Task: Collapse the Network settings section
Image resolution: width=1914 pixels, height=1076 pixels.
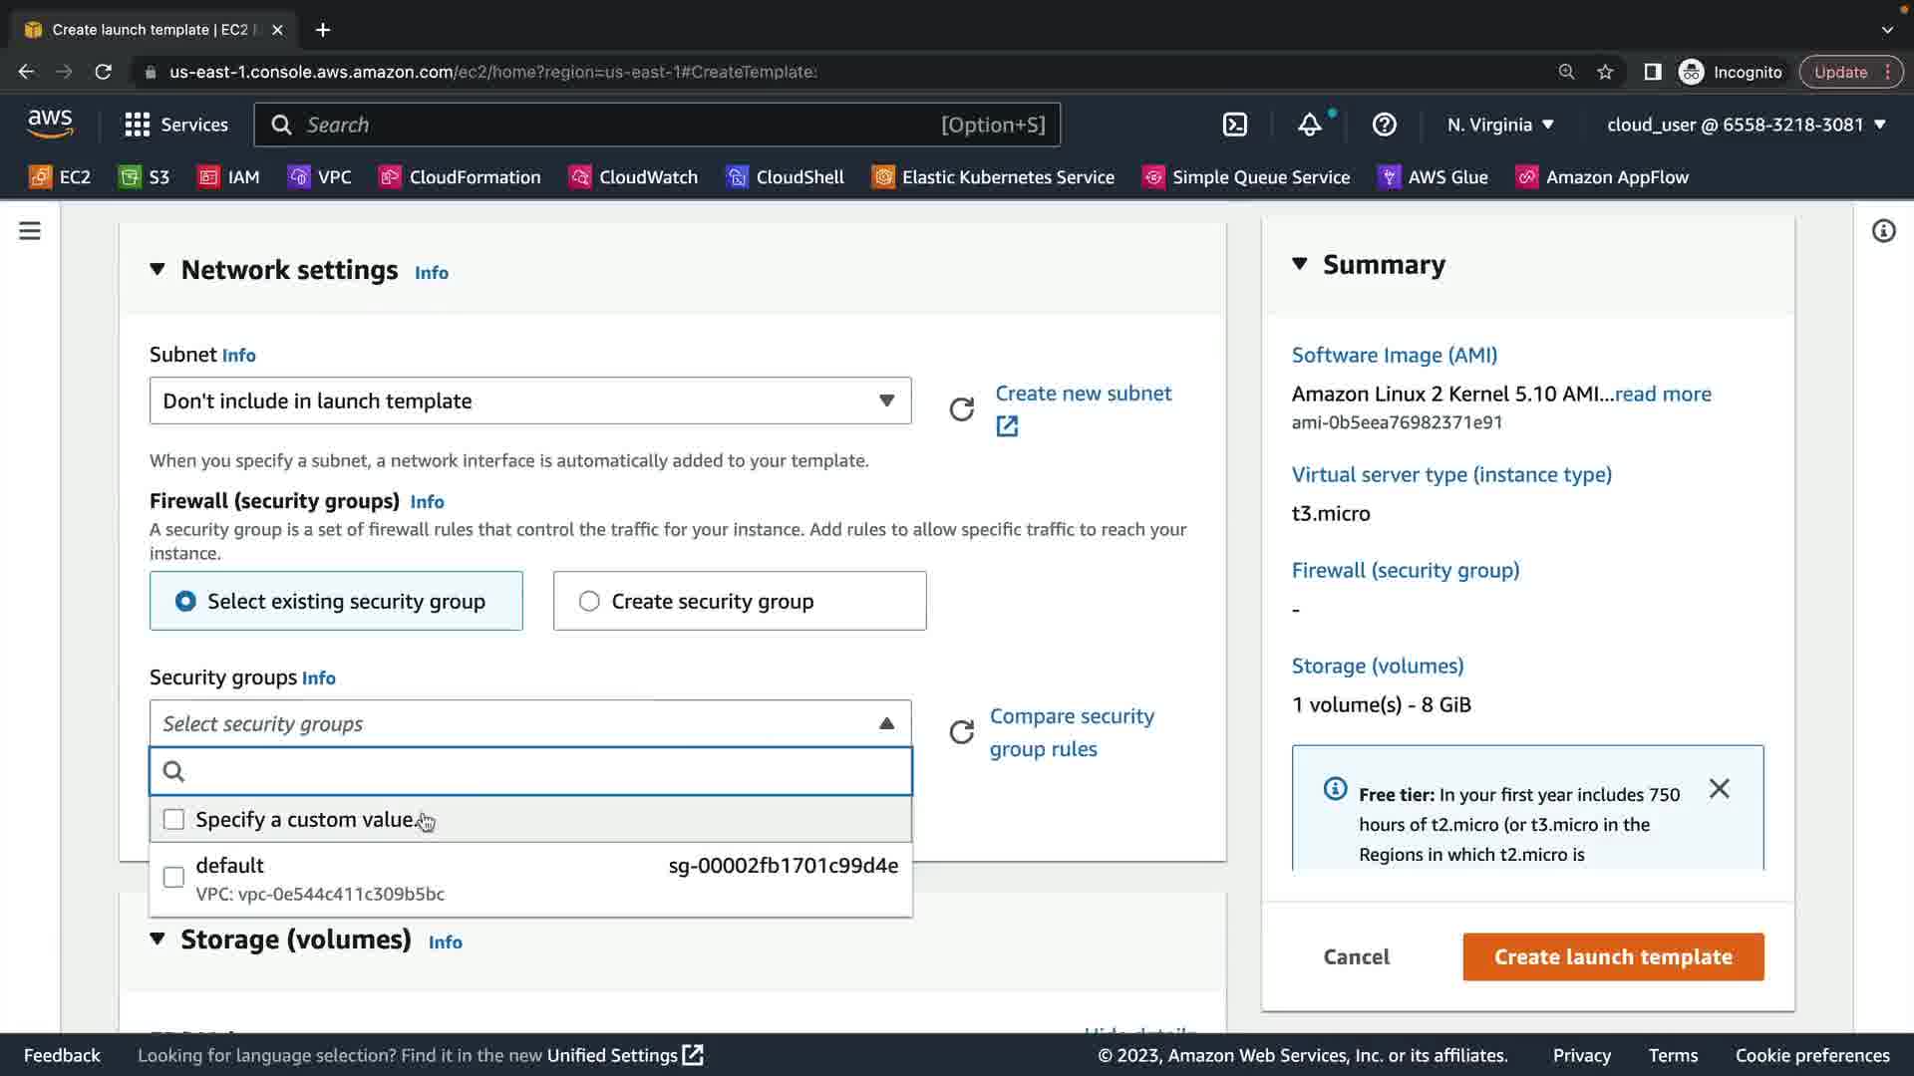Action: (x=158, y=269)
